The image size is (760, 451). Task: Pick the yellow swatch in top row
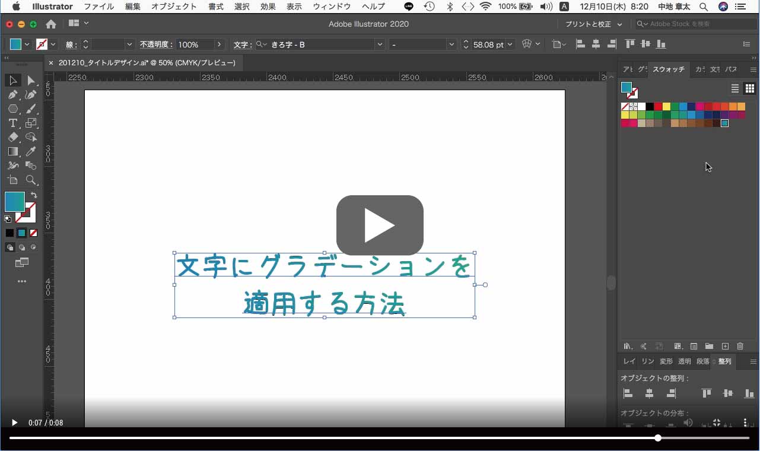(x=666, y=107)
